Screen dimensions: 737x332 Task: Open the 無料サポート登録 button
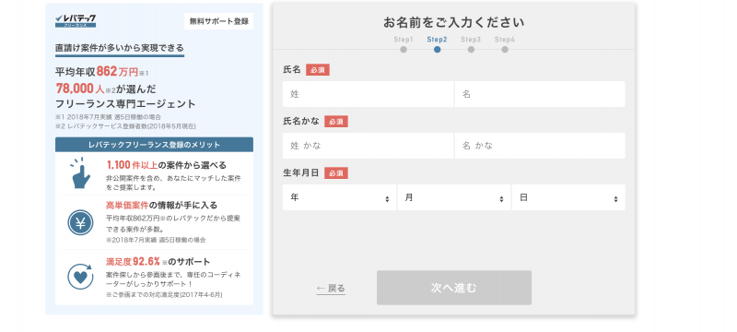pyautogui.click(x=218, y=21)
